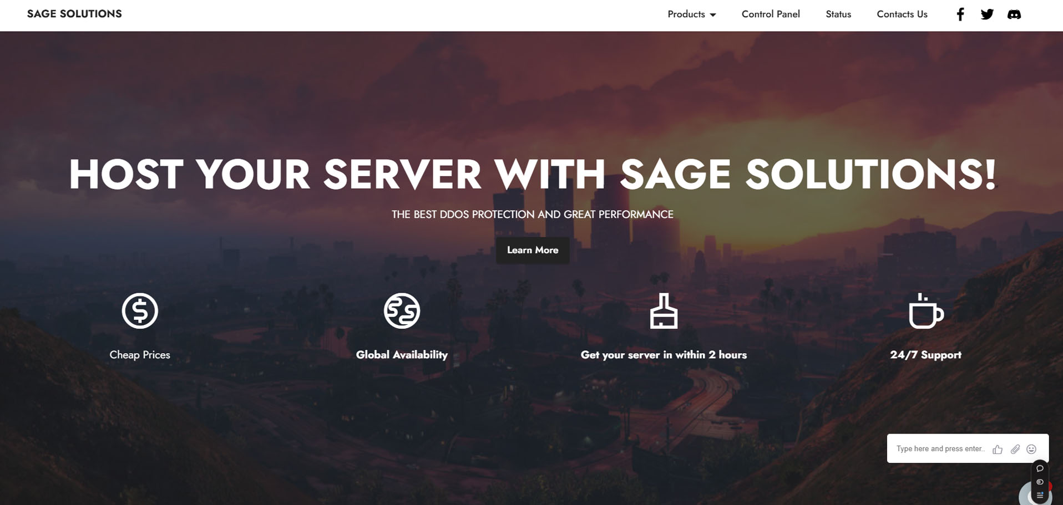
Task: Open the list menu icon in chat widget
Action: [x=1040, y=495]
